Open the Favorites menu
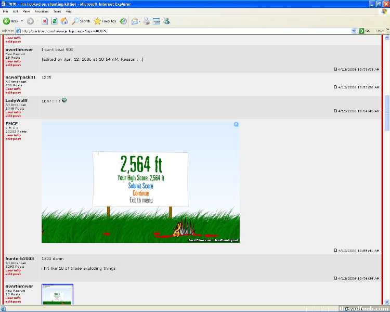Screen dimensions: 390x312 41,11
